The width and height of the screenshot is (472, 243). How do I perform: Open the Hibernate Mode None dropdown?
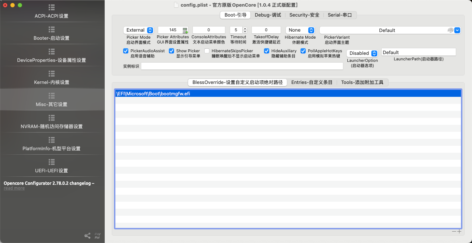click(x=300, y=30)
